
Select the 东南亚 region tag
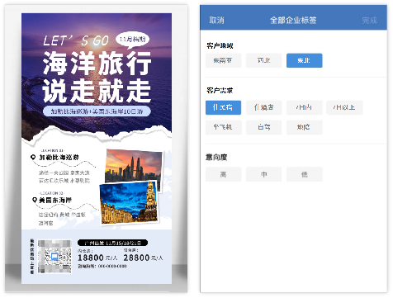tap(223, 60)
